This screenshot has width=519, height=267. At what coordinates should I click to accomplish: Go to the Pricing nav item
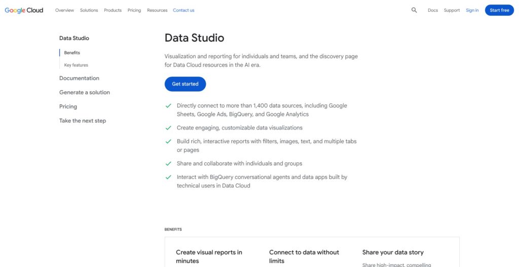[x=134, y=10]
